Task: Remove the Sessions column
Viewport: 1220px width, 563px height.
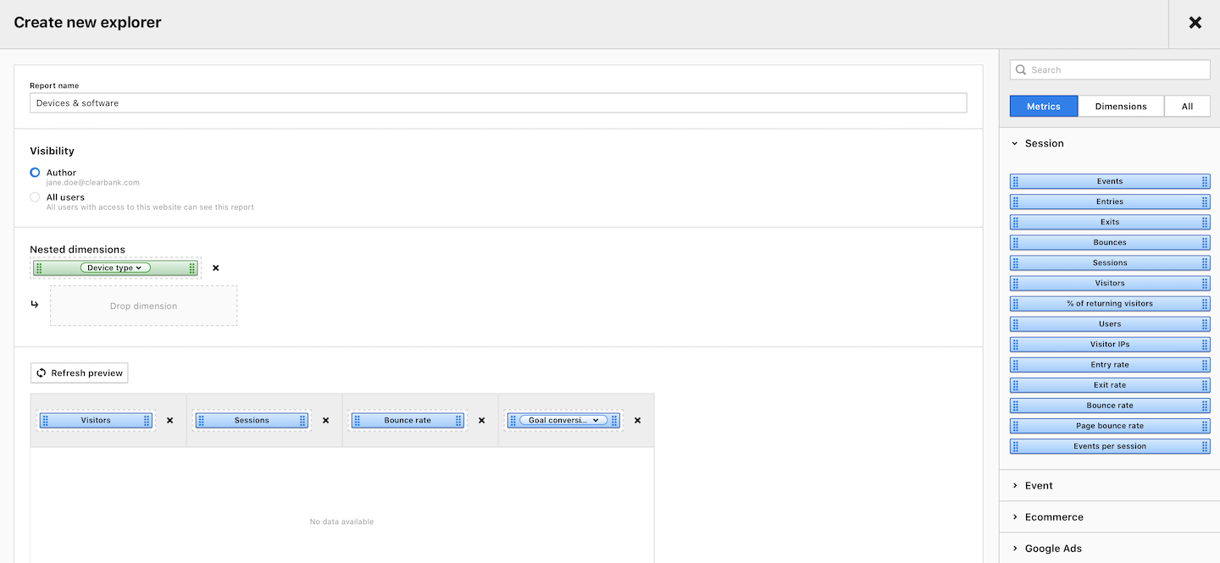Action: tap(325, 420)
